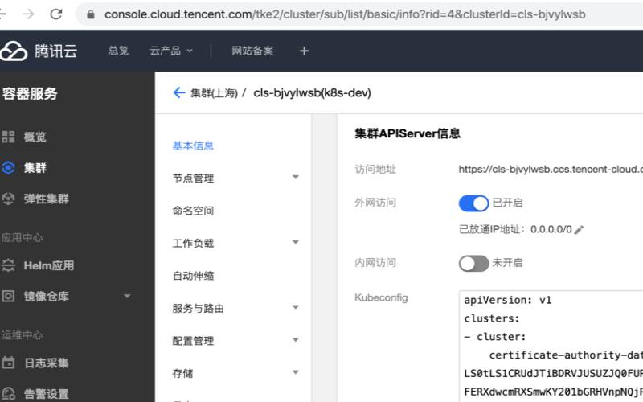
Task: Open 弹性集群 in the sidebar
Action: pos(47,199)
